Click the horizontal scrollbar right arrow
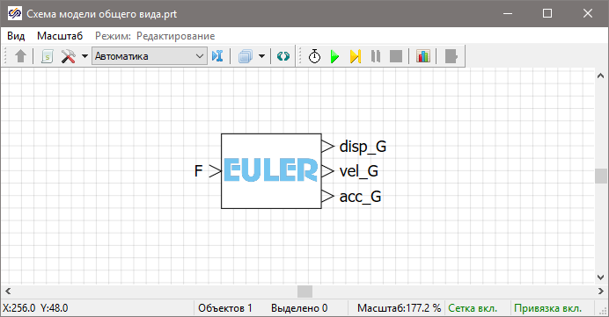 click(x=600, y=291)
